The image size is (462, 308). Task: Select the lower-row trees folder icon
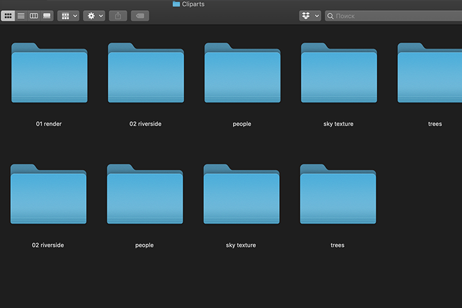[338, 194]
